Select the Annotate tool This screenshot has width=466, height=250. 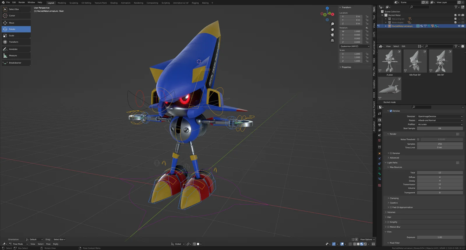16,49
